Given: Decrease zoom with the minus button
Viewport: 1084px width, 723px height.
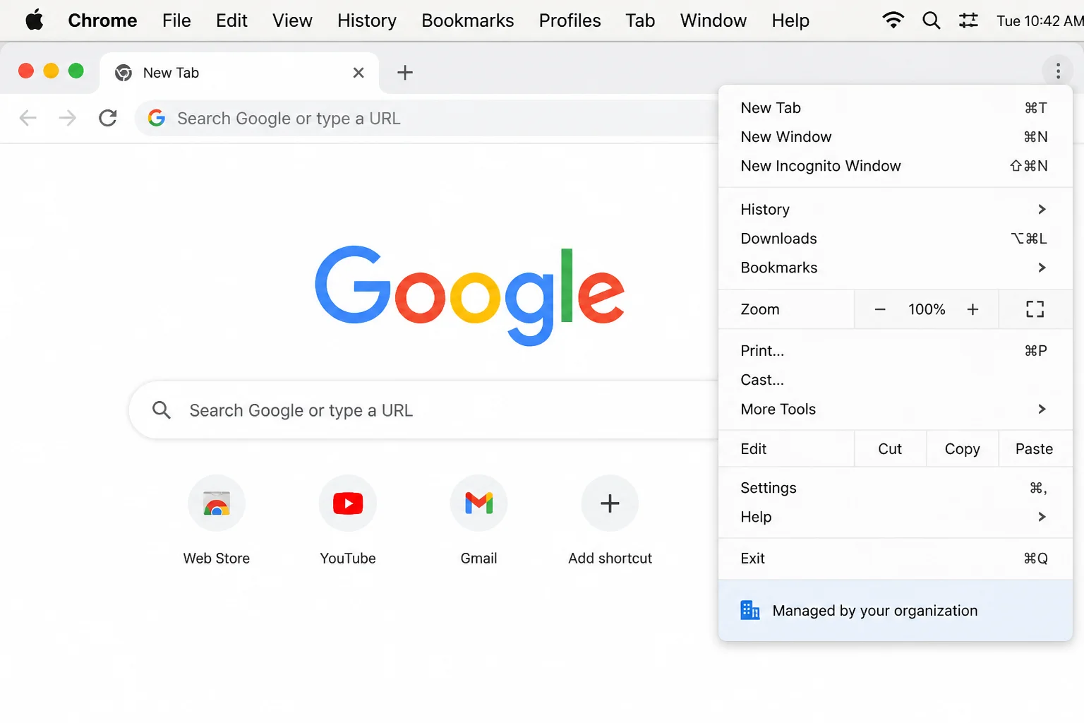Looking at the screenshot, I should [x=880, y=309].
